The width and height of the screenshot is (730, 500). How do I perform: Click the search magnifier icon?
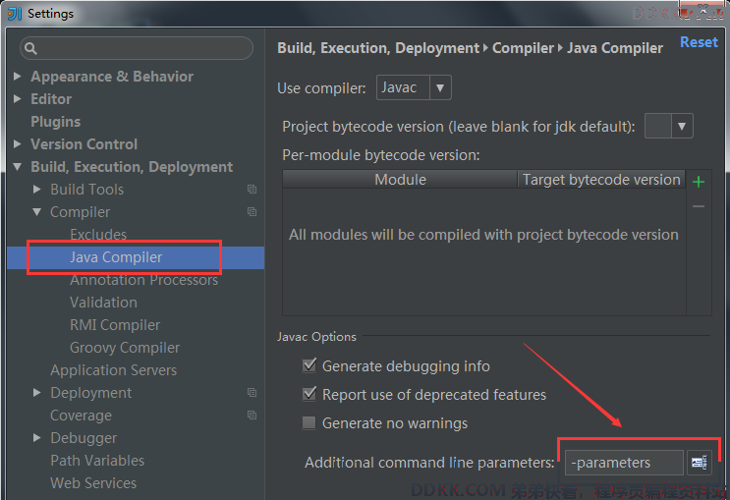click(30, 48)
